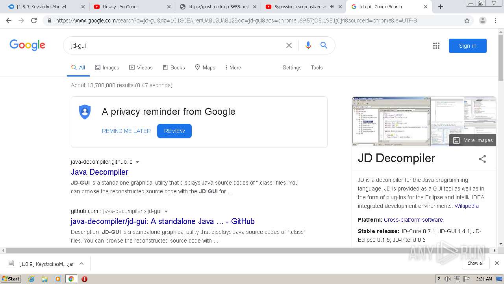Click REVIEW privacy button
The width and height of the screenshot is (504, 284).
point(174,131)
